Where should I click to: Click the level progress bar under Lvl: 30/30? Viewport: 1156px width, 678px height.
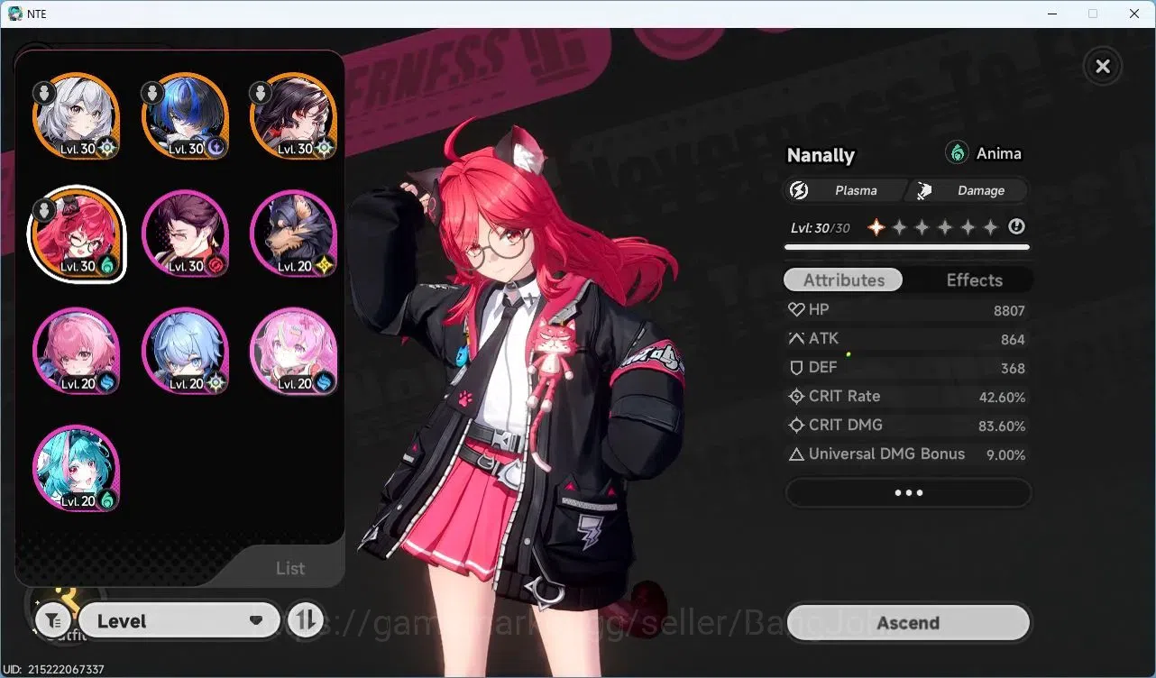[x=906, y=247]
